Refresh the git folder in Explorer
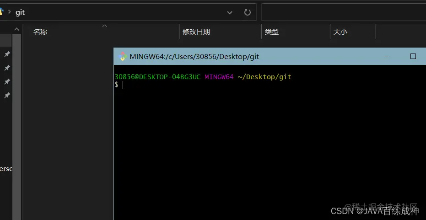 click(x=247, y=12)
